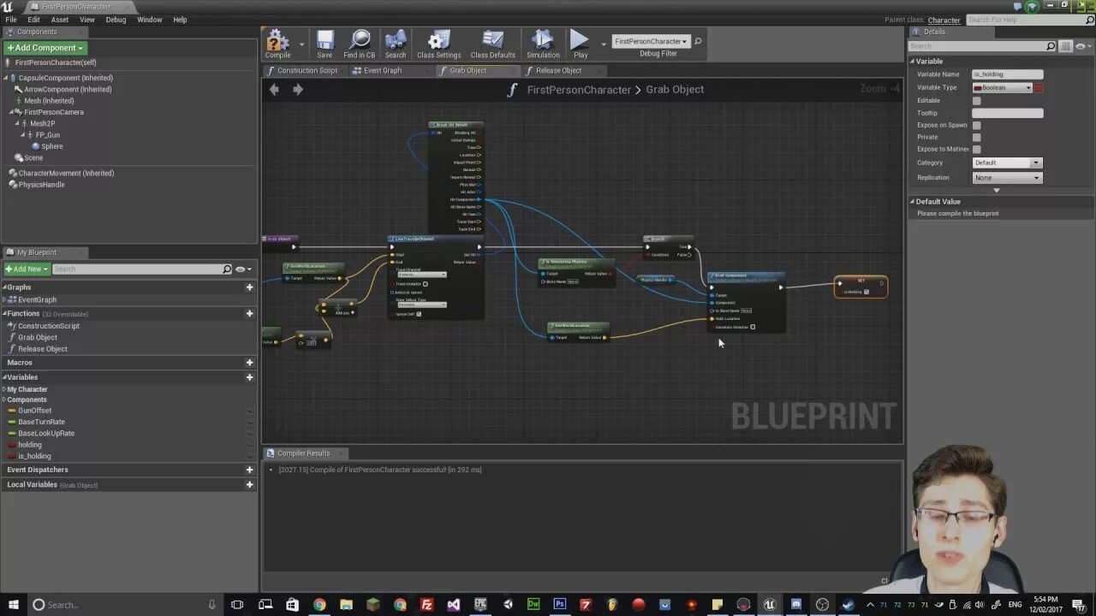Select Release Object function in My Blueprint
The width and height of the screenshot is (1096, 616).
pyautogui.click(x=43, y=349)
